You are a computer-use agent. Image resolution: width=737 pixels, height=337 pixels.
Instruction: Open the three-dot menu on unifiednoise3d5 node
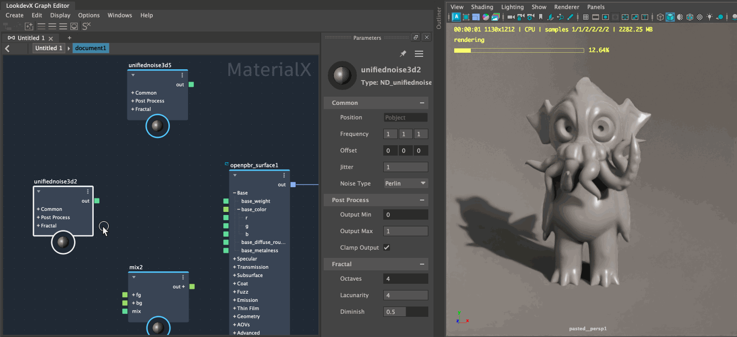[182, 75]
